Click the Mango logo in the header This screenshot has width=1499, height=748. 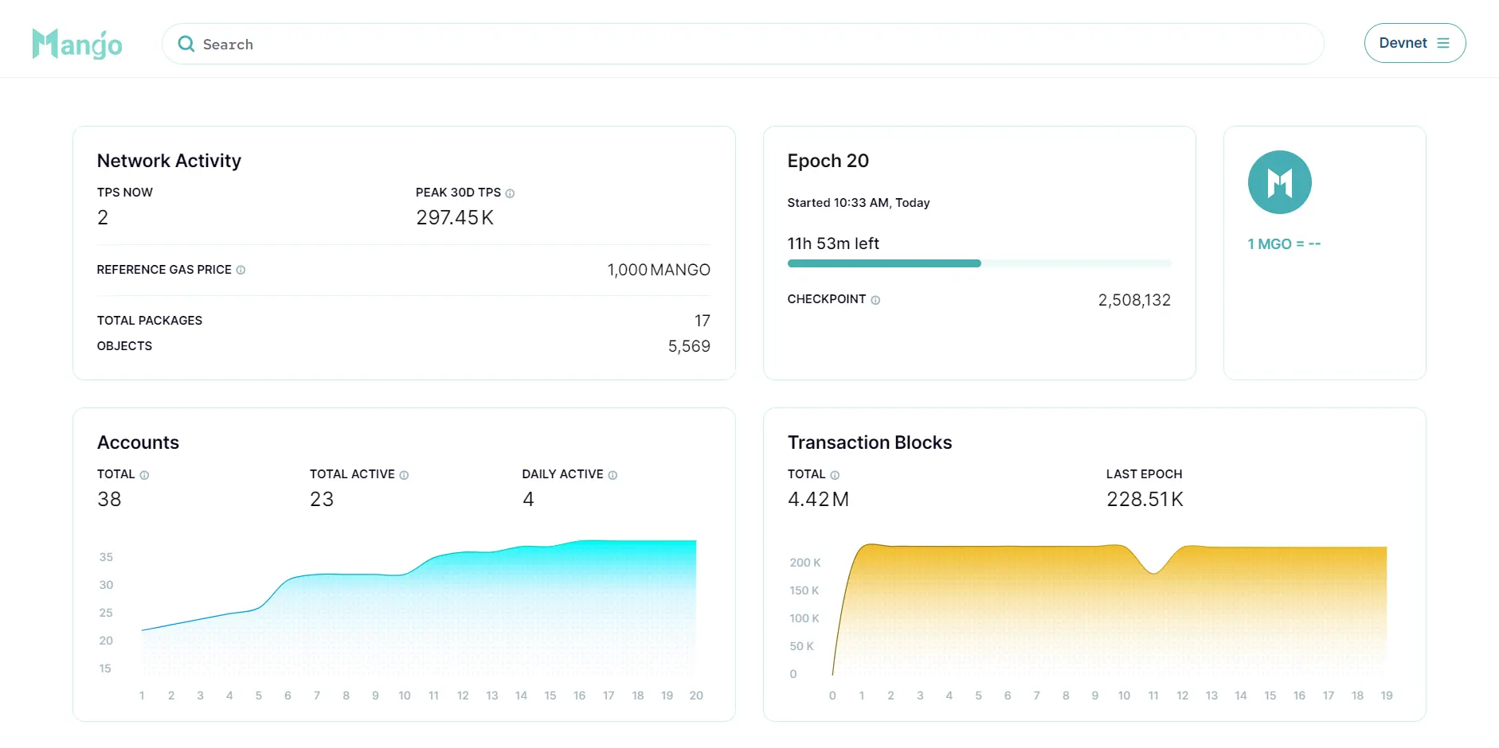[76, 44]
